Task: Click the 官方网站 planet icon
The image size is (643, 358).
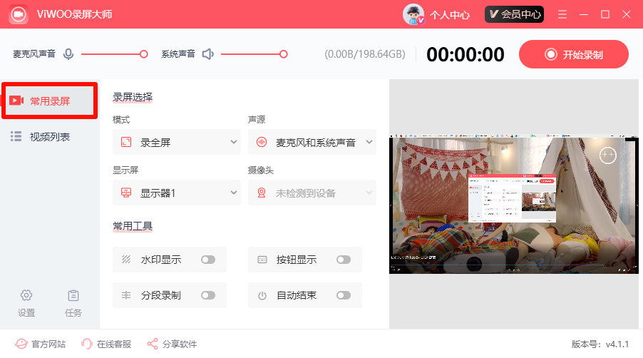Action: pyautogui.click(x=21, y=344)
